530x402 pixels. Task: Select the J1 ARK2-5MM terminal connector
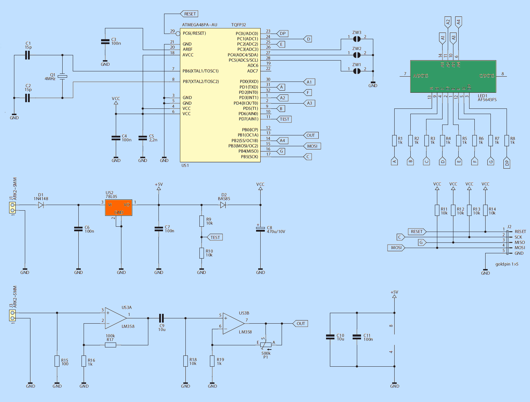pyautogui.click(x=13, y=208)
